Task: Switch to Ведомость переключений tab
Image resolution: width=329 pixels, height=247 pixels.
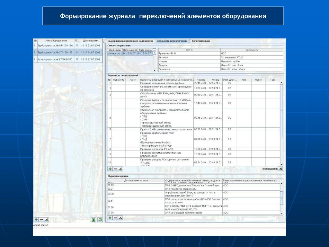Action: pos(172,41)
